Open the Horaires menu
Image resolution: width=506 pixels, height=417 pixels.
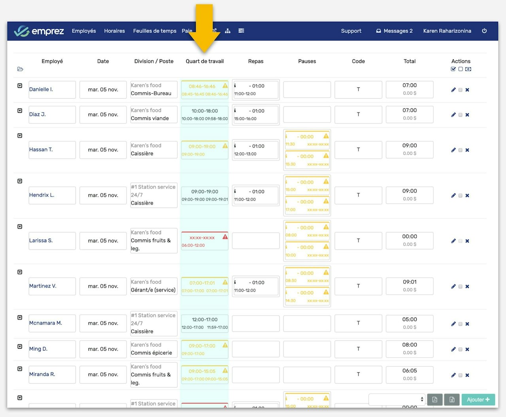pyautogui.click(x=115, y=31)
